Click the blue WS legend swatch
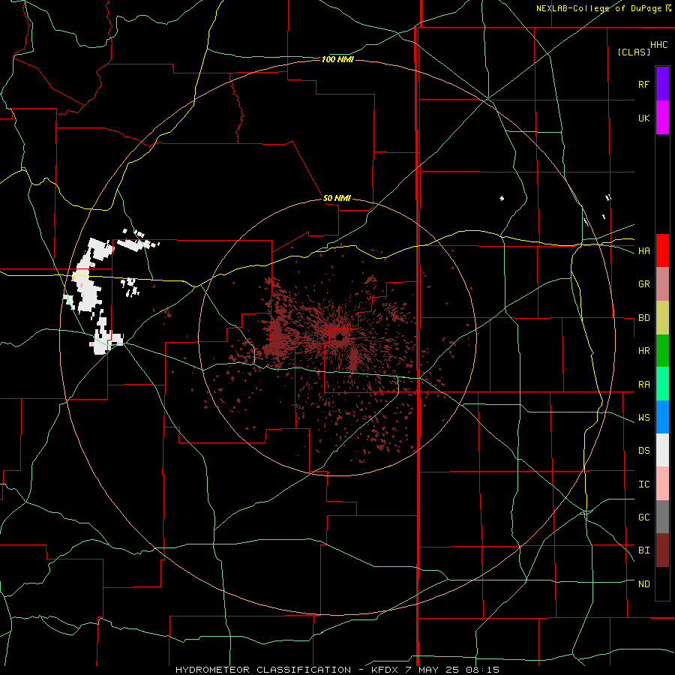Viewport: 675px width, 675px height. (662, 417)
